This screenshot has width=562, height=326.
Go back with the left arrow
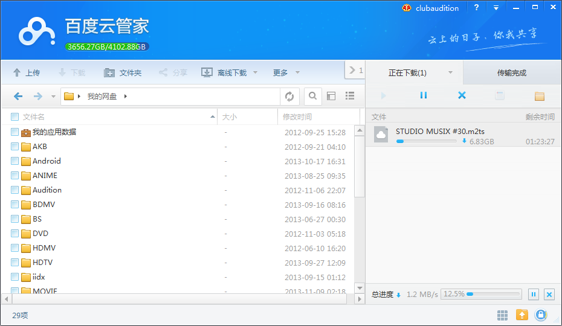[x=18, y=96]
